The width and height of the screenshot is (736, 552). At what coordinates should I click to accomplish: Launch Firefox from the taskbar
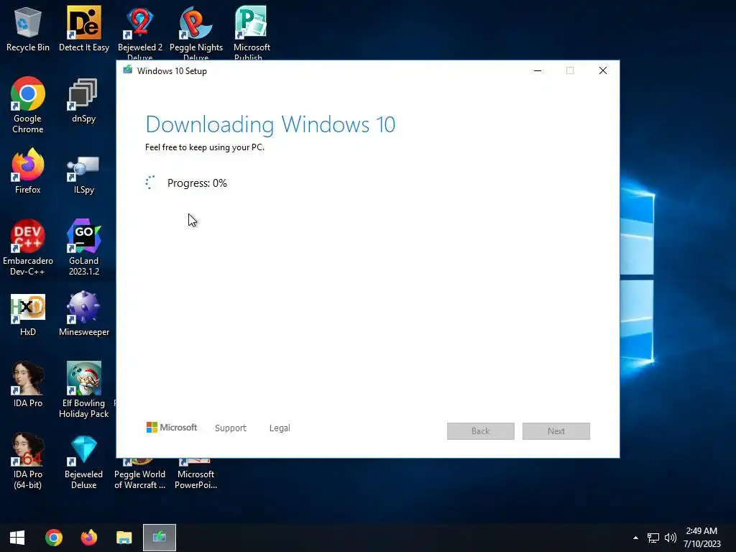tap(88, 538)
